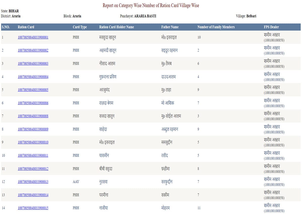Click ration card 10070050048033900008 for सजदा खातुन

[33, 116]
